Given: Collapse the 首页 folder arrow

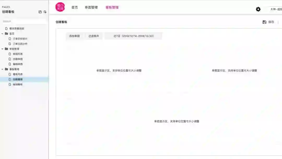Looking at the screenshot, I should (2, 34).
